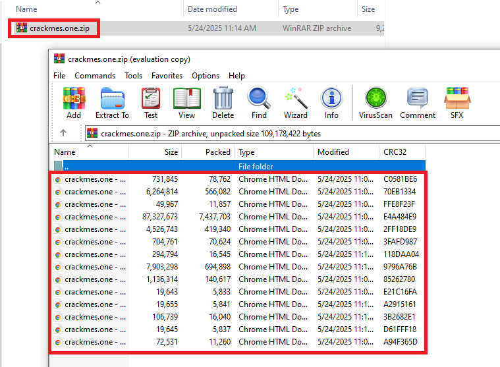Screen dimensions: 500x367
Task: Click Chrome icon of file with CRC A94F365D
Action: click(58, 343)
